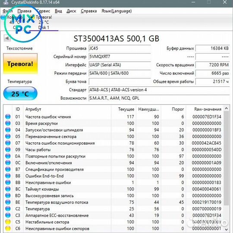The image size is (233, 233).
Task: Click the serial number field 5VMQXRT7
Action: coord(120,57)
